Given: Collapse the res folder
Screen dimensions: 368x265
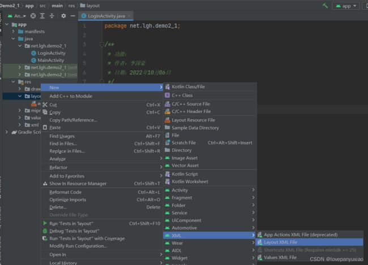Looking at the screenshot, I should 13,81.
